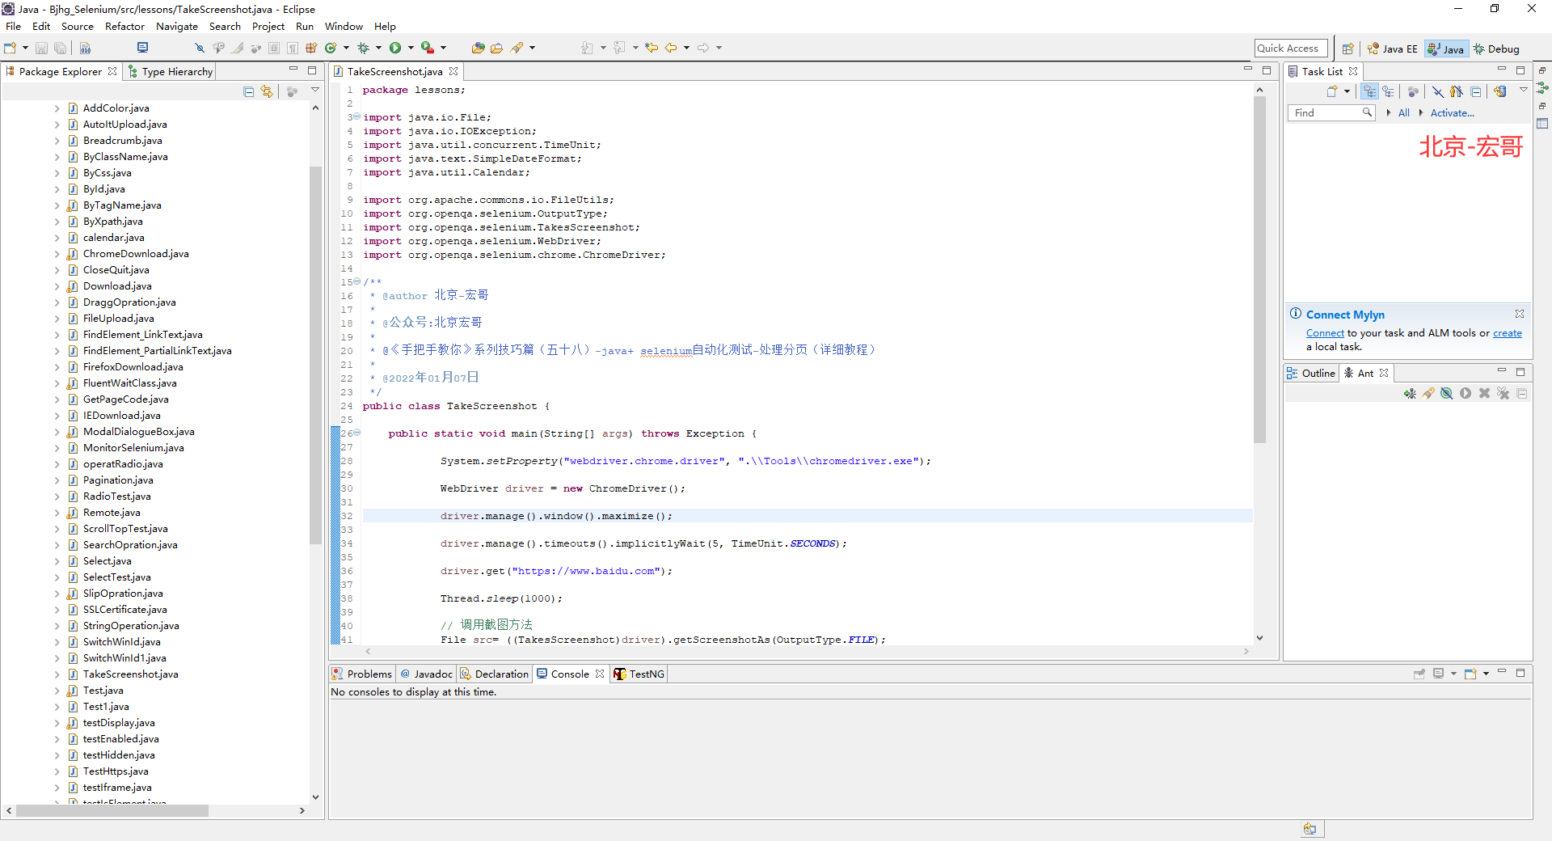
Task: Open Package Explorer view menu triangle
Action: (315, 91)
